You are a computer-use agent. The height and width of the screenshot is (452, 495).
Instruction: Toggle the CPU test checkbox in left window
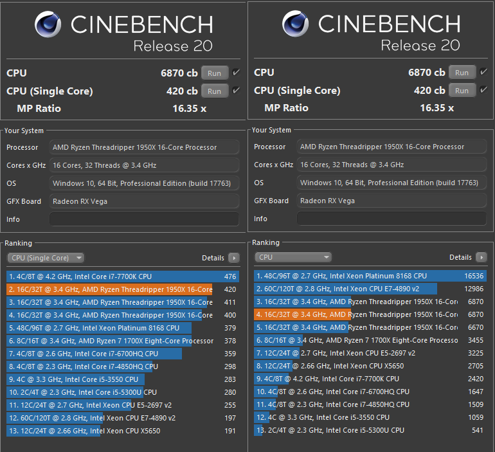click(236, 73)
